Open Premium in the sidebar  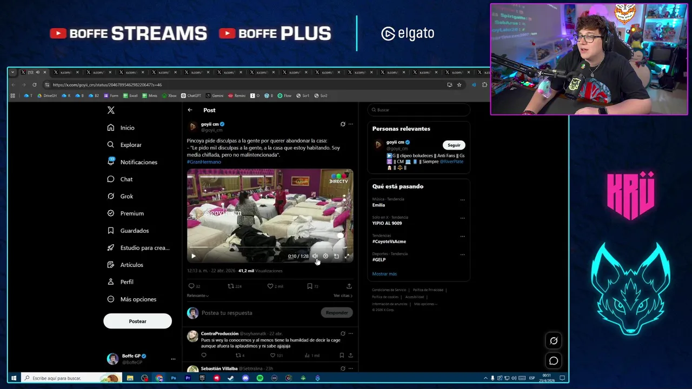(125, 213)
